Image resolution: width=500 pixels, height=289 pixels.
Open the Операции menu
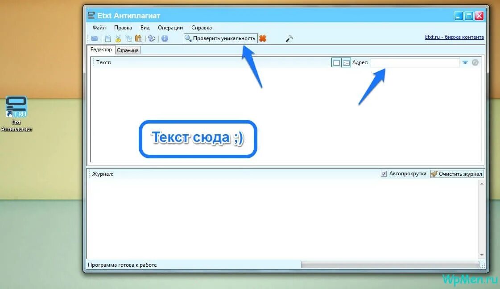[170, 28]
